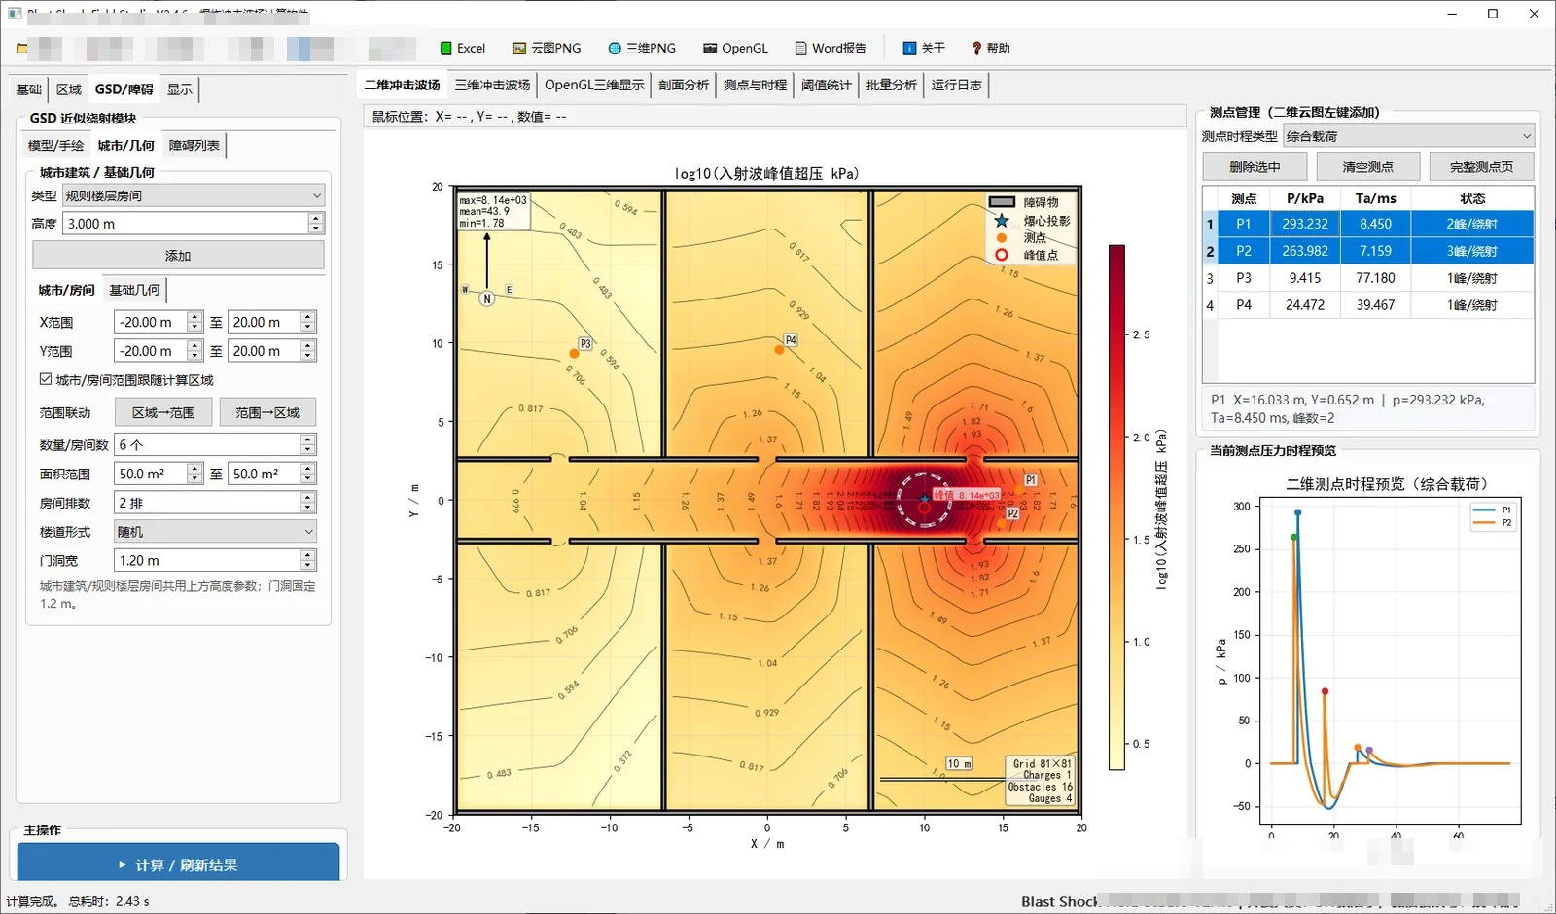Click the Ta/ms column header

pos(1375,198)
